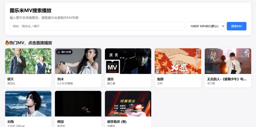Viewport: 256px width, 127px height.
Task: Click the song title 吻别
Action: (61, 122)
